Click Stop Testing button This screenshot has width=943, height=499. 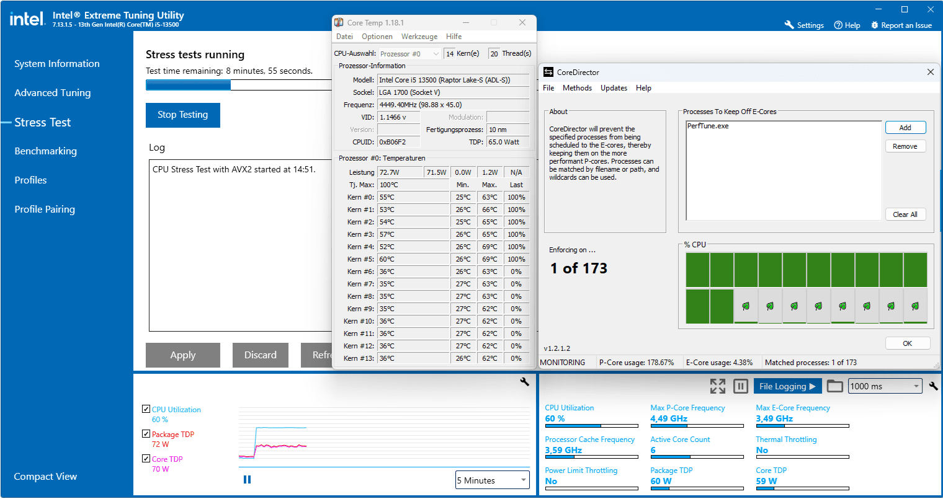coord(183,115)
